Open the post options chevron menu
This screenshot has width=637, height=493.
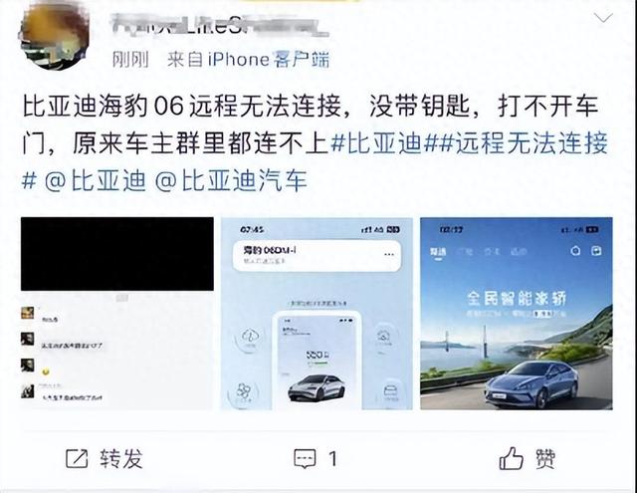[x=603, y=18]
